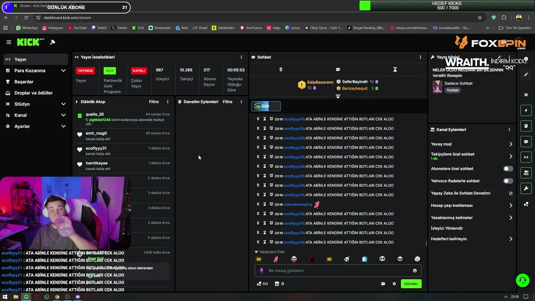The image size is (535, 301).
Task: Click the wrench icon in right sidebar
Action: pyautogui.click(x=526, y=189)
